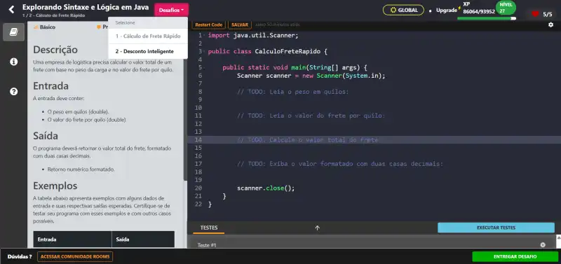Click the Descrição heading
Image resolution: width=561 pixels, height=264 pixels.
[55, 49]
